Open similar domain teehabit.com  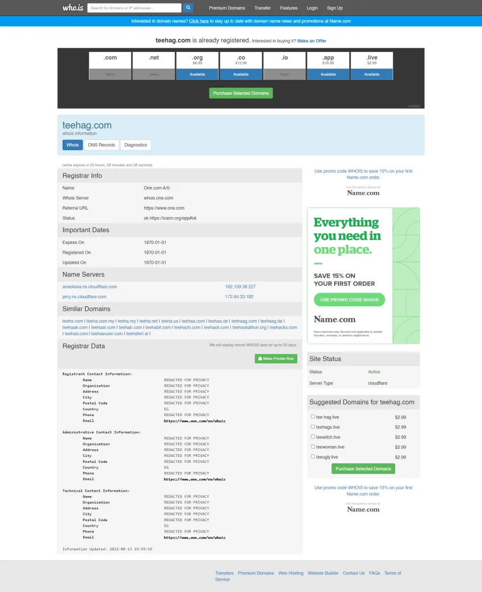pos(158,327)
